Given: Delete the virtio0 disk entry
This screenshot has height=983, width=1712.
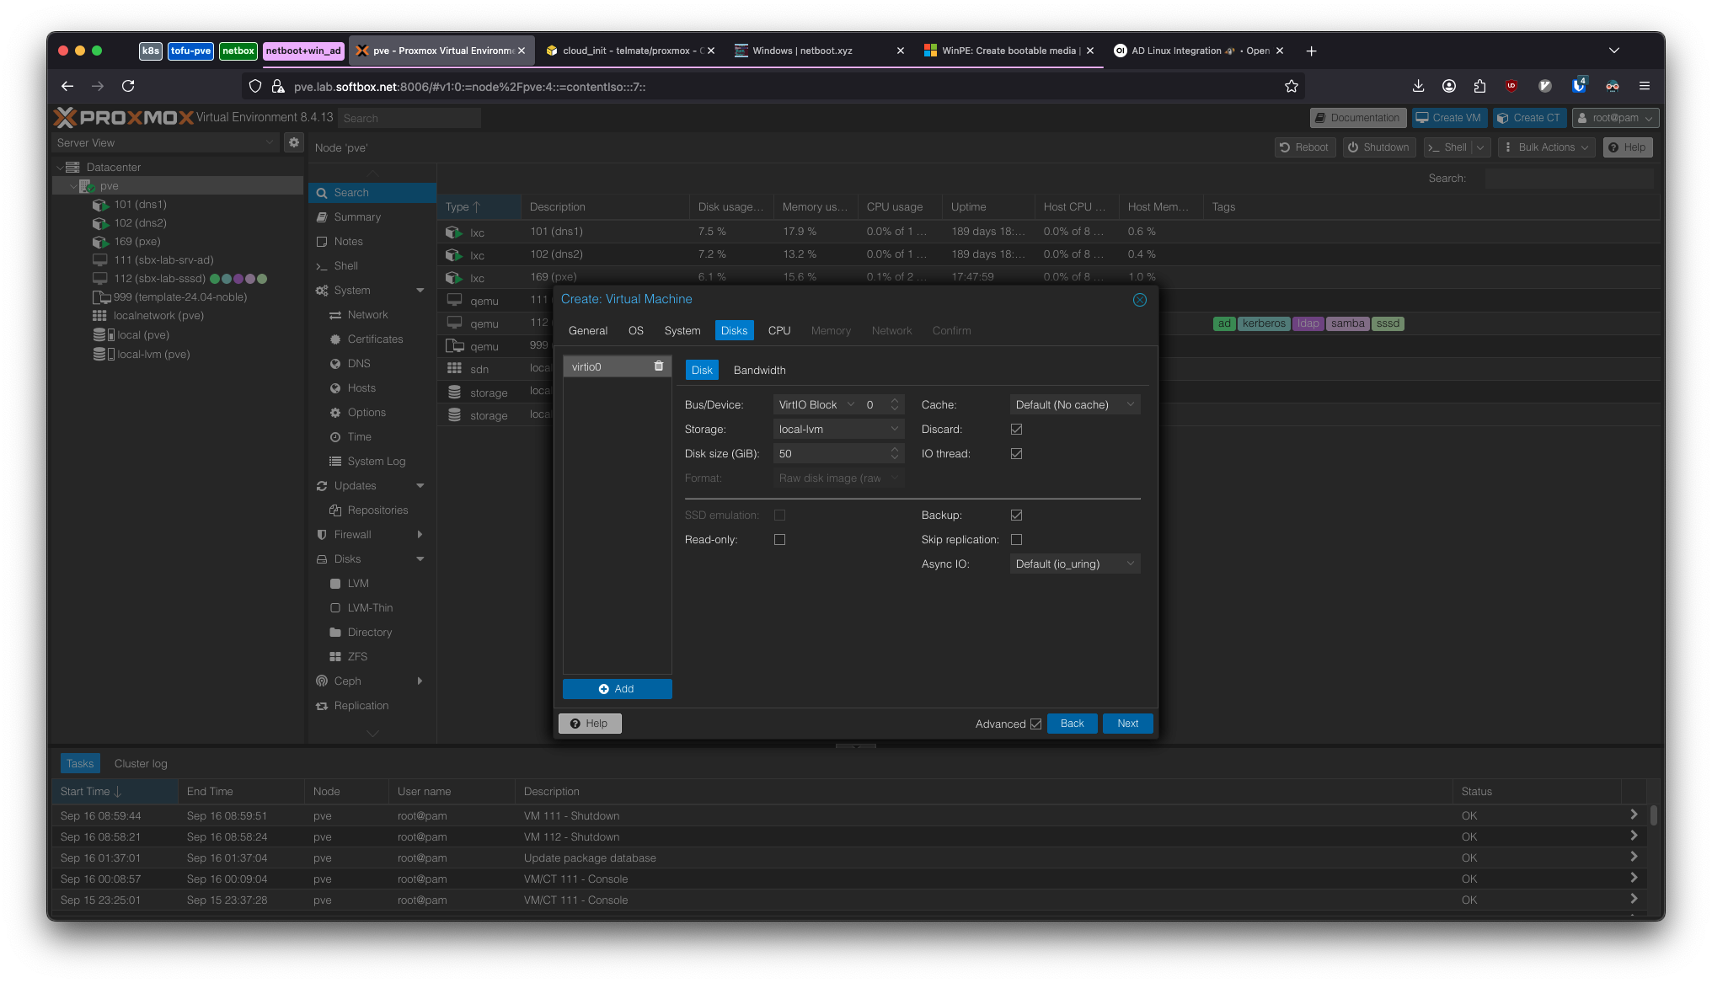Looking at the screenshot, I should click(658, 366).
